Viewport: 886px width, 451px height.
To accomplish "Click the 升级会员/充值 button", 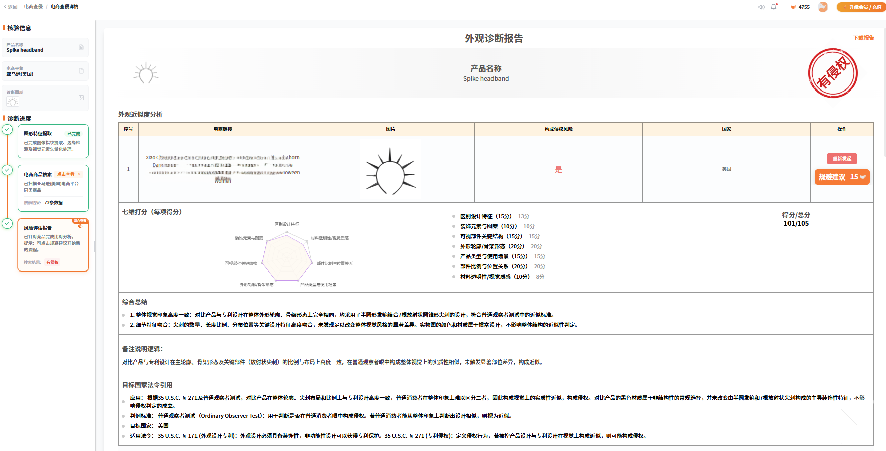I will 861,7.
